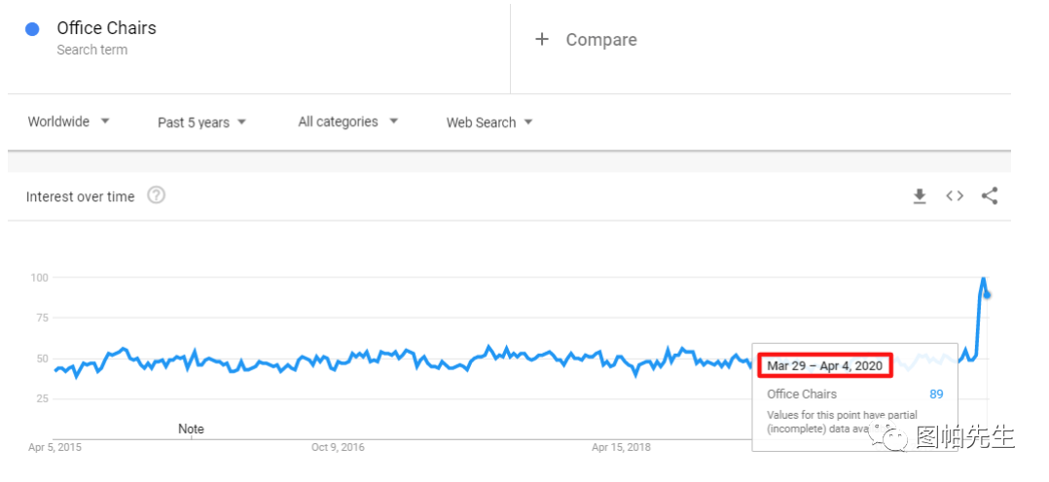Click the Compare button
The image size is (1049, 482).
coord(600,40)
